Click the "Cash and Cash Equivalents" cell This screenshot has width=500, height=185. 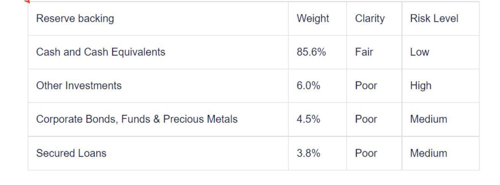101,52
